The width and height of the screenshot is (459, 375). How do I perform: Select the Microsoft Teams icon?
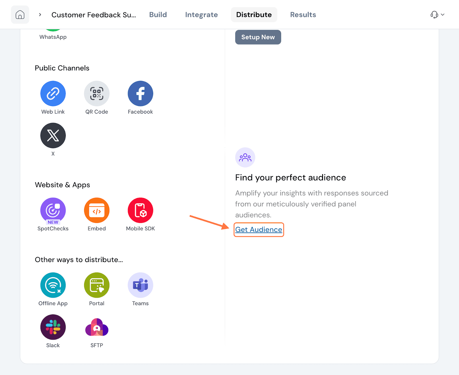[x=140, y=285]
